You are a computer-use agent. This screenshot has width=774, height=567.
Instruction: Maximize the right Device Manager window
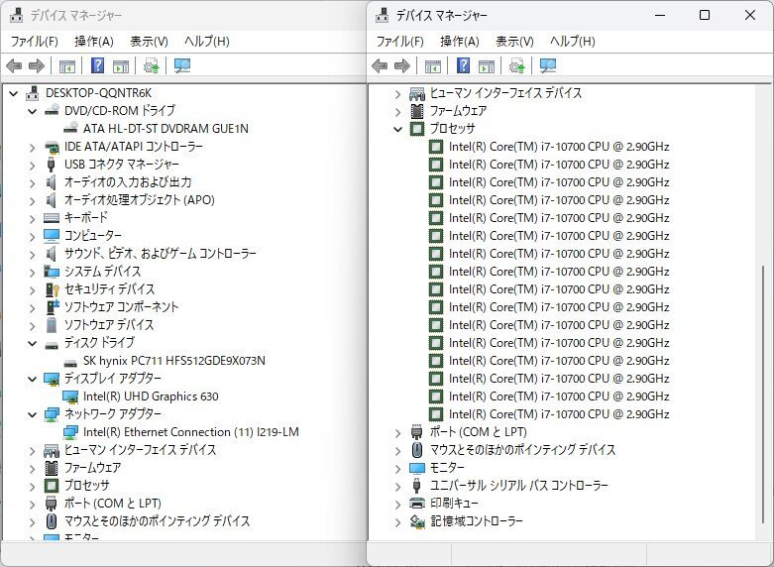[x=705, y=15]
